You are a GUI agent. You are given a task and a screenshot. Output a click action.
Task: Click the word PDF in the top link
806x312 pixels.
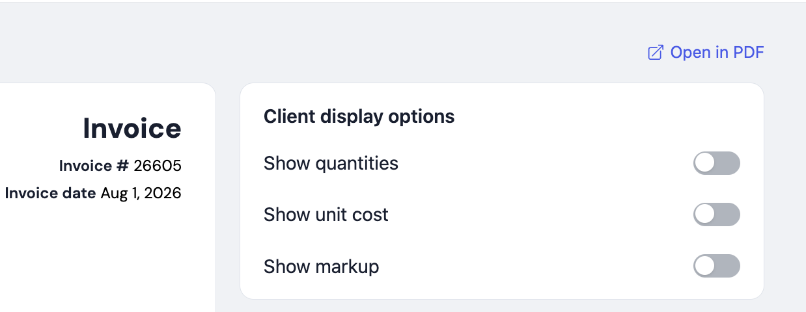[x=749, y=53]
